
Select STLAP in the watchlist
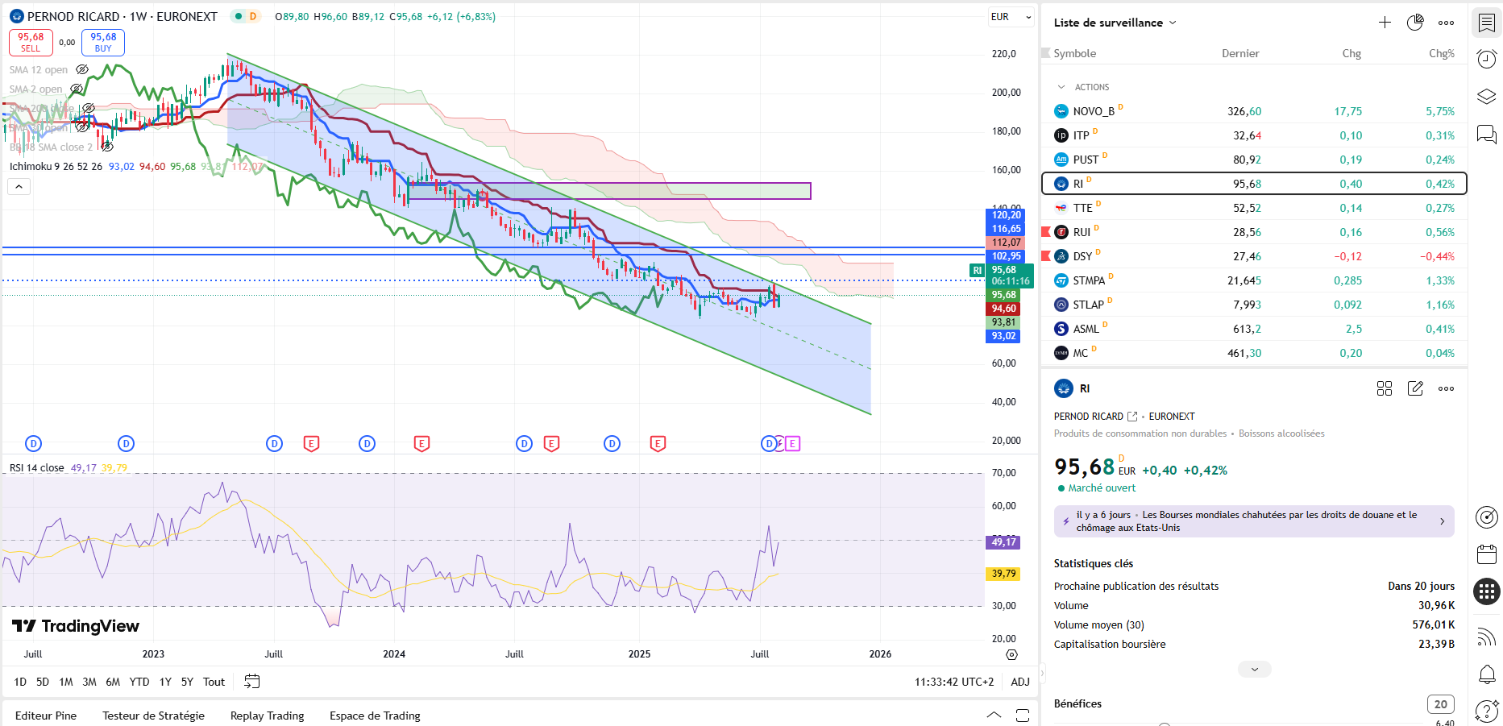(x=1254, y=305)
